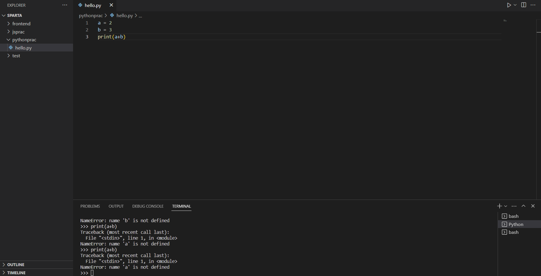Image resolution: width=541 pixels, height=276 pixels.
Task: Select the last bash terminal
Action: pos(519,232)
